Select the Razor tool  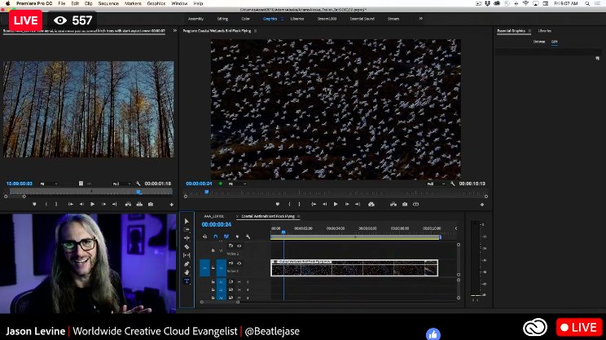(x=187, y=247)
